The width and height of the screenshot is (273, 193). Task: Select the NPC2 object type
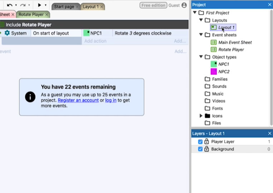pos(224,72)
